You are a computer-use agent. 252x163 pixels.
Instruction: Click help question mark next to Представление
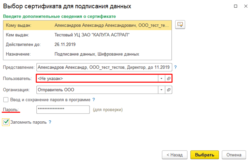[175, 67]
